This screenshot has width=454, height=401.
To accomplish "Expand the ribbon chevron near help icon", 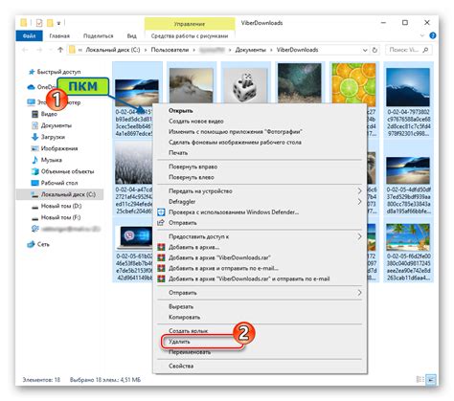I will tap(422, 35).
